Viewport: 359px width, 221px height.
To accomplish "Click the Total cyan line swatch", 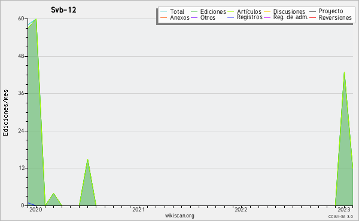I will (164, 11).
